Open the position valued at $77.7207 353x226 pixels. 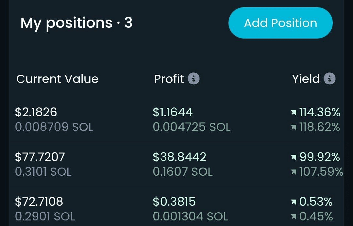[x=40, y=157]
